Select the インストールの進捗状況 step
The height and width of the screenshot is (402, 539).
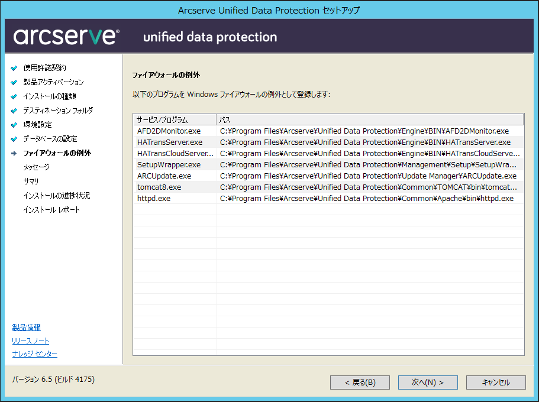point(56,195)
